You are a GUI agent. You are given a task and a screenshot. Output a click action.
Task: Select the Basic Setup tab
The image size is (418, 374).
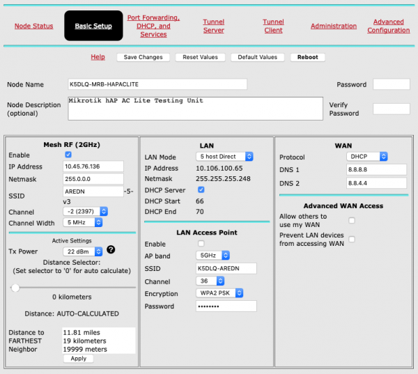coord(93,26)
